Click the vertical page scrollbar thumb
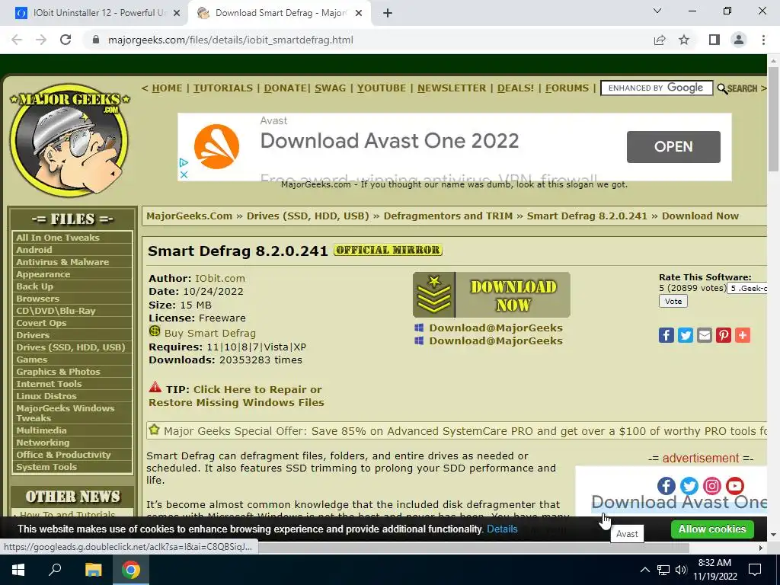Screen dimensions: 780x585 774,119
